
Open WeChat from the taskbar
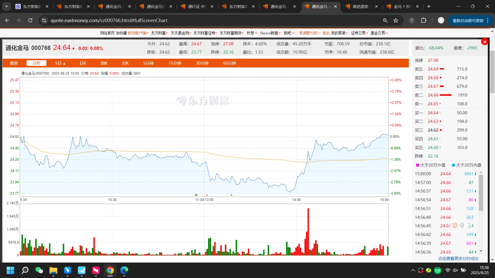click(x=39, y=270)
